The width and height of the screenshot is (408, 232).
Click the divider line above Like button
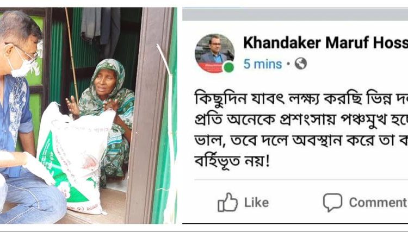tap(301, 179)
